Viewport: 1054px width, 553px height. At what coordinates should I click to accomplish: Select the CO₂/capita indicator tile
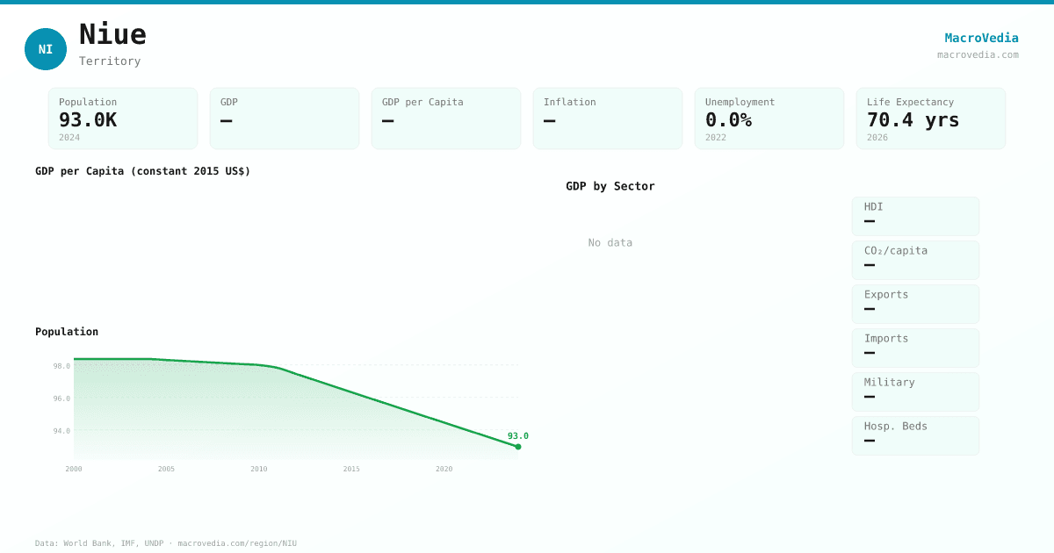tap(915, 260)
